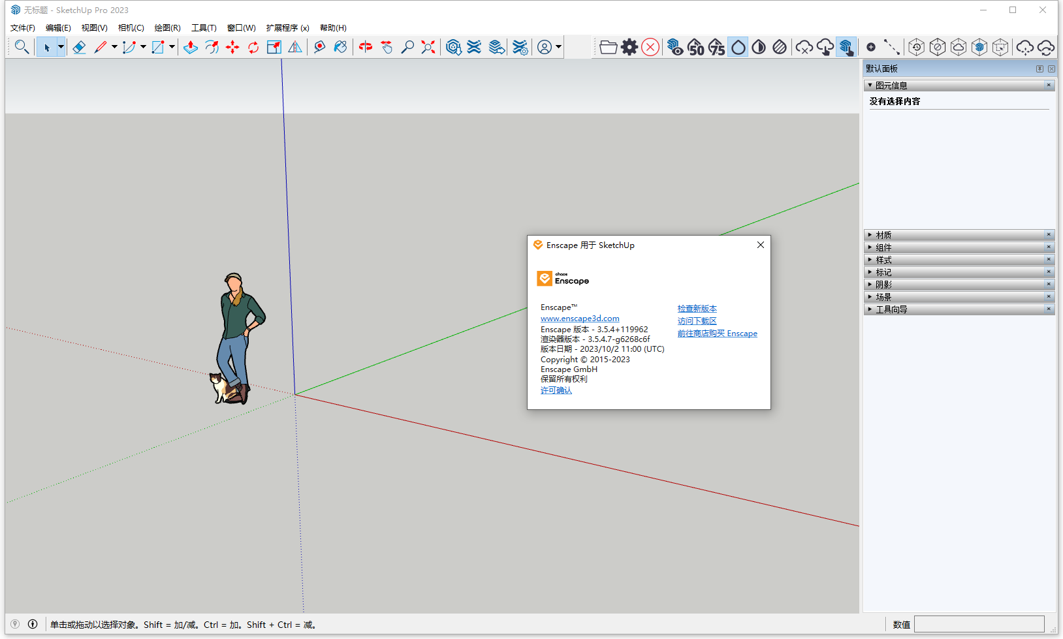Expand the 标记 panel

tap(959, 272)
